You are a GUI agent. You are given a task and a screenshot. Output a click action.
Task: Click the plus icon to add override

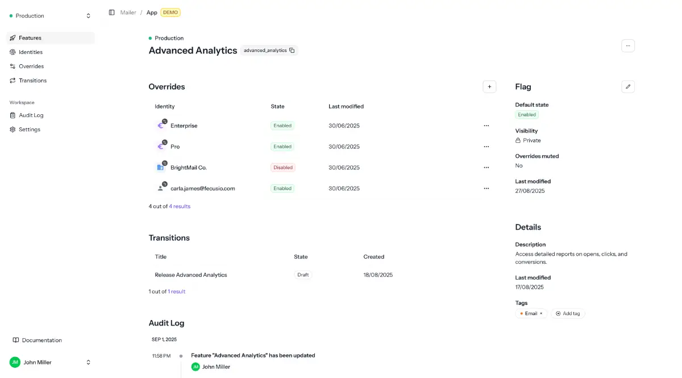click(x=489, y=86)
